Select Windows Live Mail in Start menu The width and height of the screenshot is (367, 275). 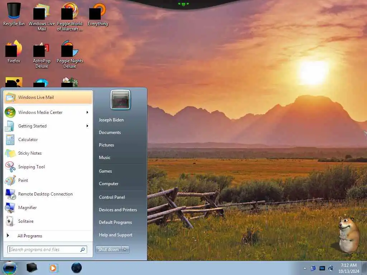tap(48, 97)
